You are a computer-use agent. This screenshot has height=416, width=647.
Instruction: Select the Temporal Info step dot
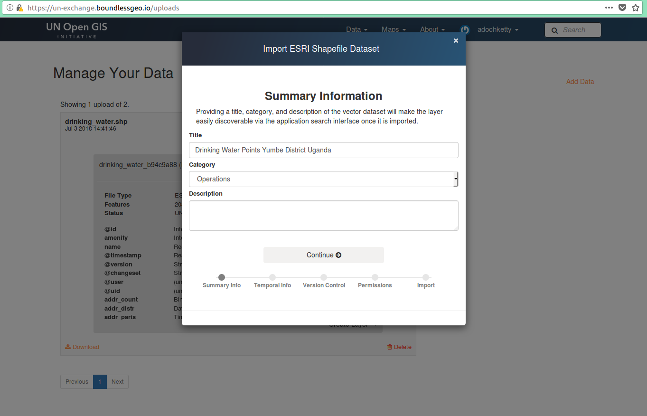(272, 277)
